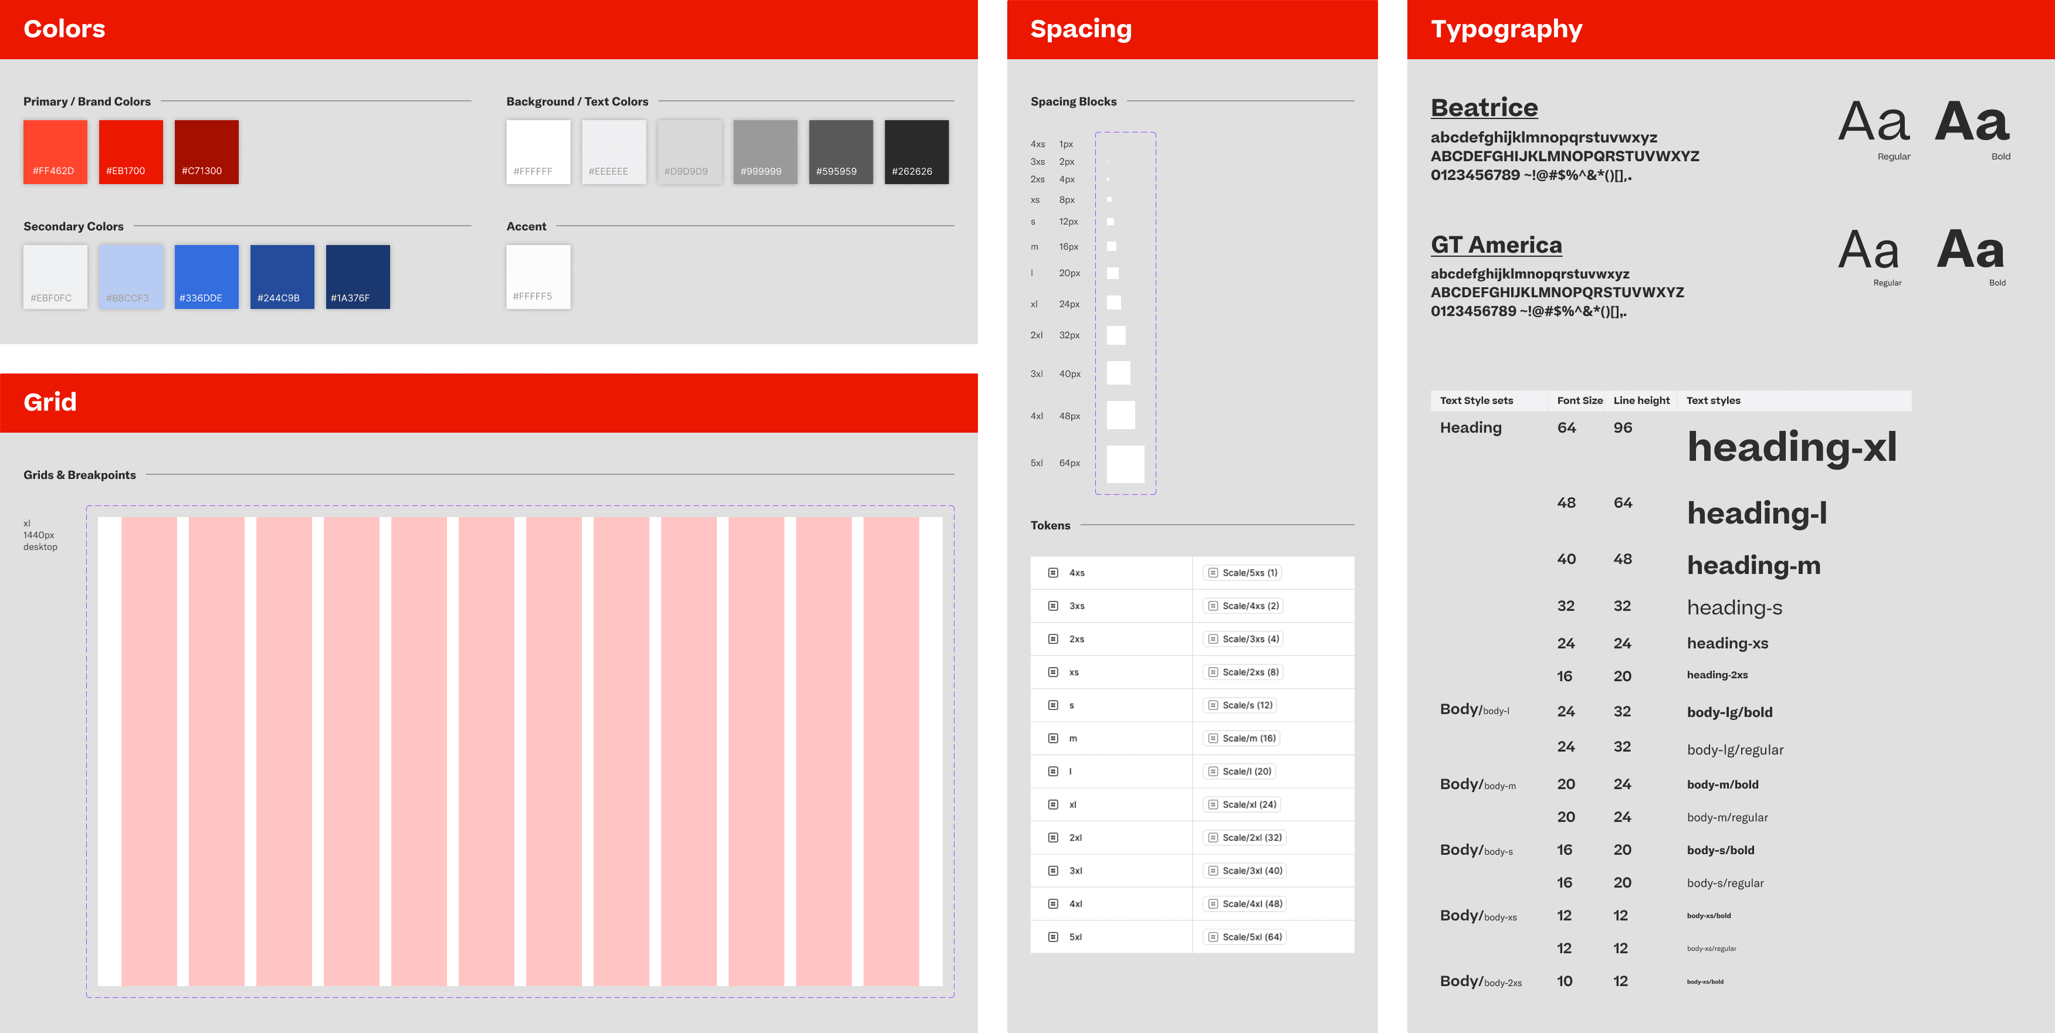2055x1033 pixels.
Task: Click the Line height column header
Action: point(1641,400)
